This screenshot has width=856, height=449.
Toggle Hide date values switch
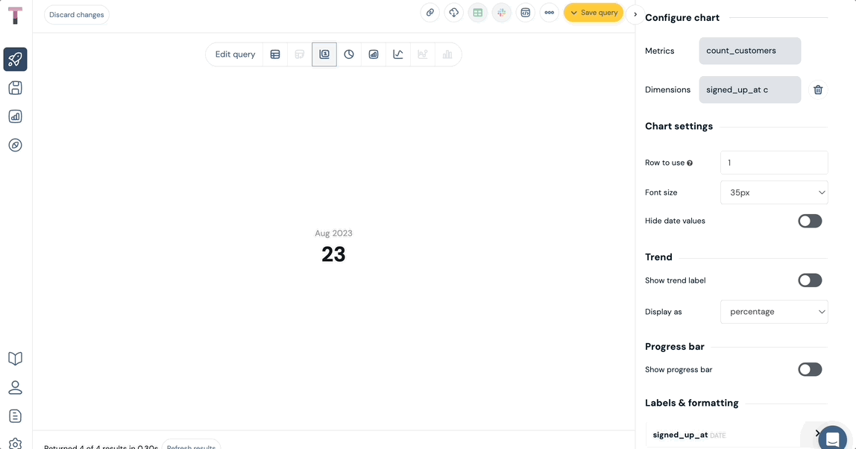pos(810,221)
